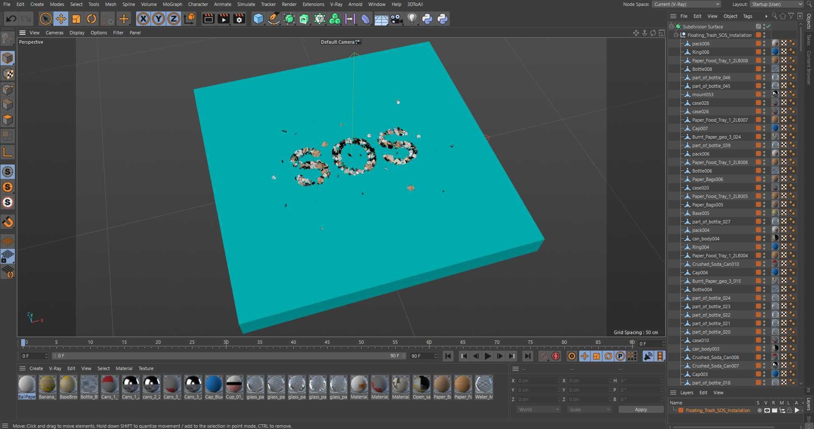Select the Water_M material swatch
The height and width of the screenshot is (429, 814).
(x=484, y=387)
